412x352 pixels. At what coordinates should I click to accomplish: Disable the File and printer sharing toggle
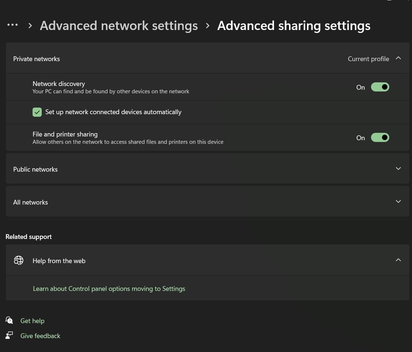380,138
